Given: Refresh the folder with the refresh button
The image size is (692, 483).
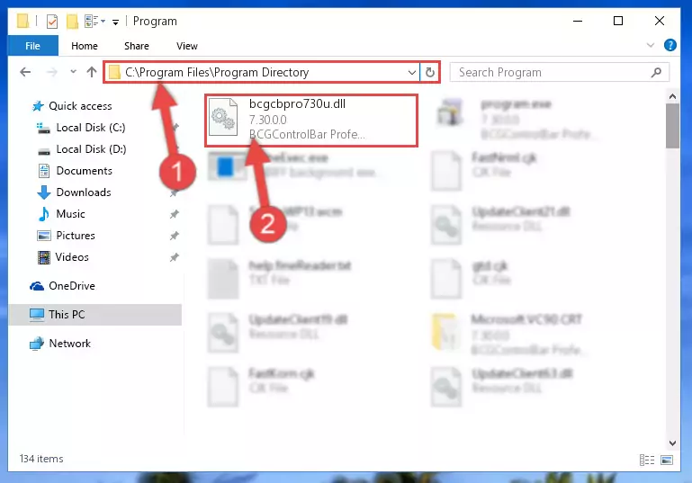Looking at the screenshot, I should 430,72.
